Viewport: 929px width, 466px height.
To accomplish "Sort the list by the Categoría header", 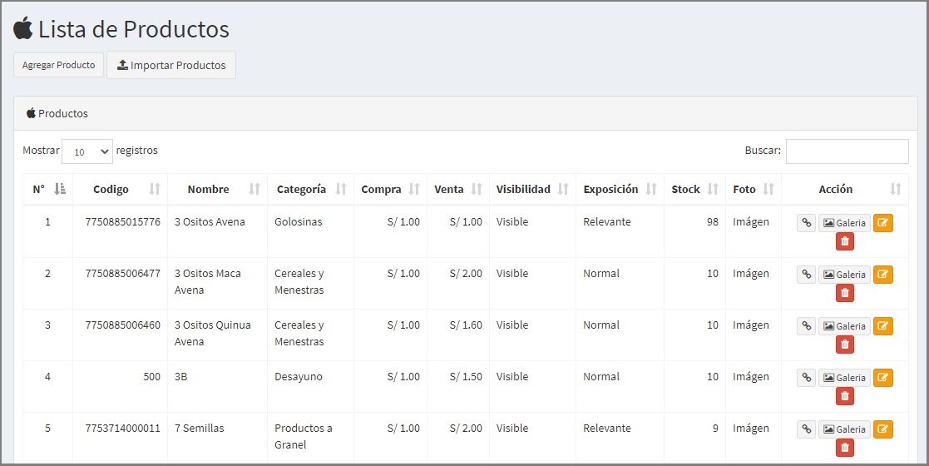I will pos(311,189).
